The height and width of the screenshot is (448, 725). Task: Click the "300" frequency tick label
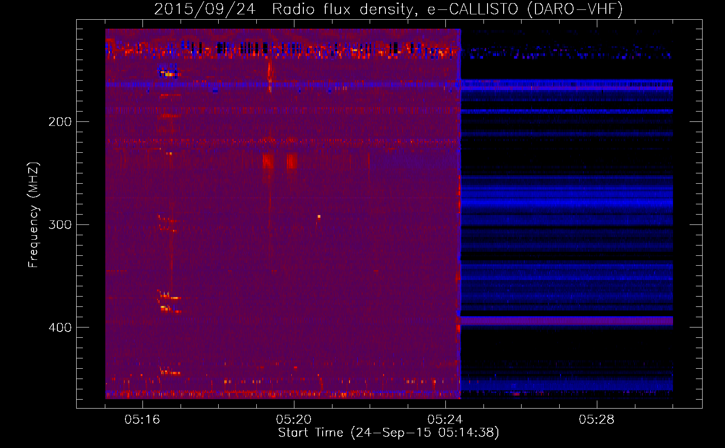[x=60, y=225]
